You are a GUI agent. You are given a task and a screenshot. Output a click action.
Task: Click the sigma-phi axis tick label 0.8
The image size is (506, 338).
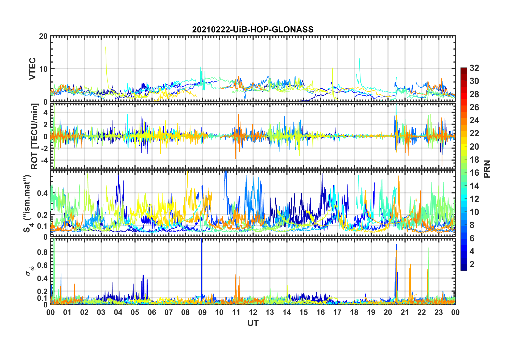pos(43,252)
